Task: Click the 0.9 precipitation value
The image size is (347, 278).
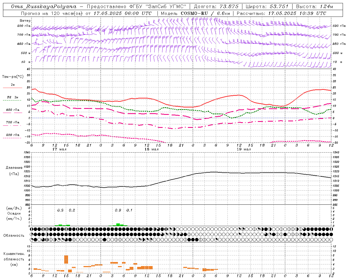Action: (118, 210)
